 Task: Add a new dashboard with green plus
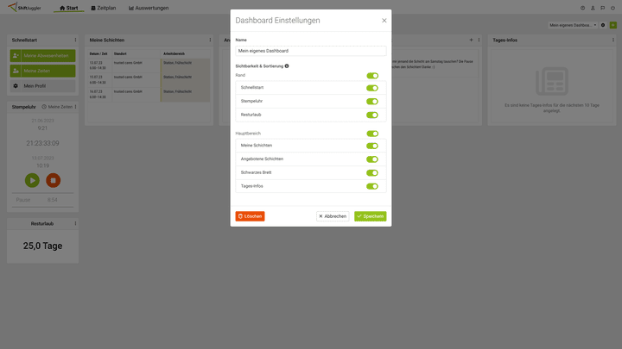coord(612,25)
